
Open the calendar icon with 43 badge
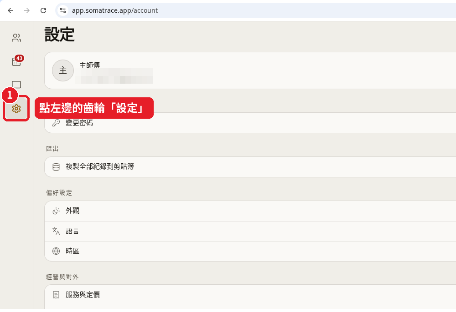(x=16, y=61)
